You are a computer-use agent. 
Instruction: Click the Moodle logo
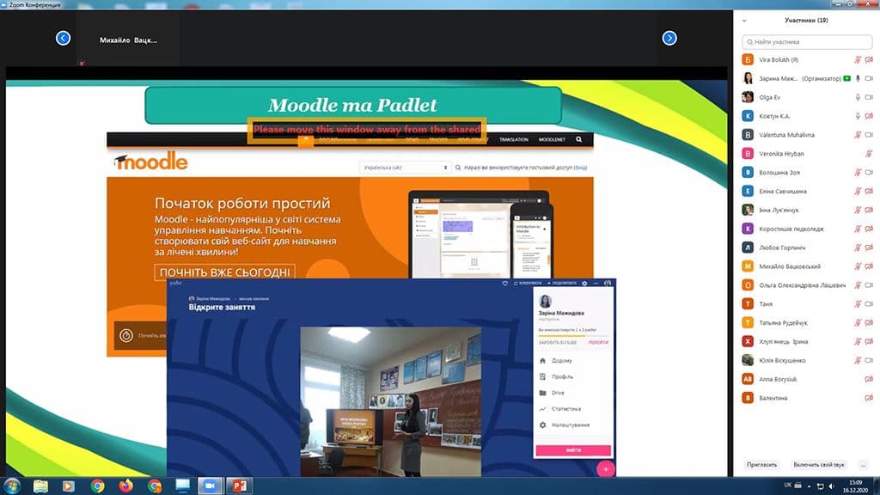tap(150, 161)
